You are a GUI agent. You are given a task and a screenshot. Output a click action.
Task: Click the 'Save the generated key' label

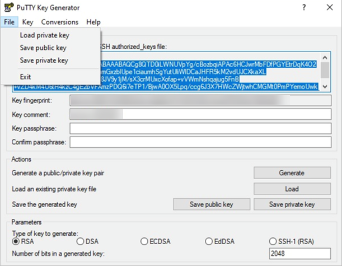pyautogui.click(x=44, y=204)
